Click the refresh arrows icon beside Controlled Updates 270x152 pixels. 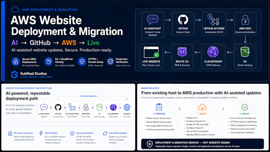click(105, 133)
